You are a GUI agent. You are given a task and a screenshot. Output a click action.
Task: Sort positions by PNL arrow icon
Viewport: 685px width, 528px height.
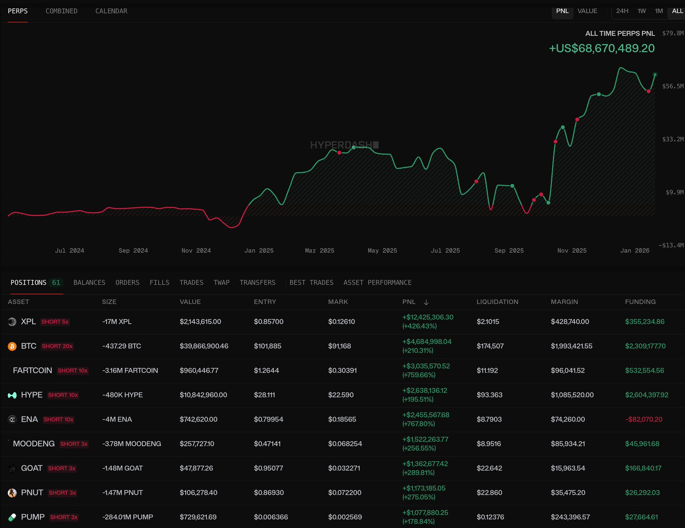[426, 302]
